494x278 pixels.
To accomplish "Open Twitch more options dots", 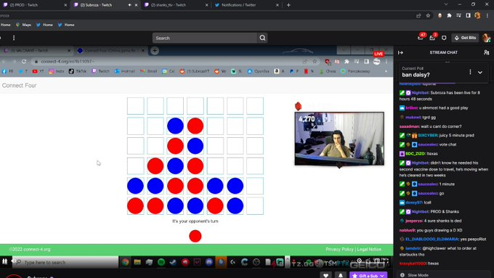I will (x=14, y=38).
